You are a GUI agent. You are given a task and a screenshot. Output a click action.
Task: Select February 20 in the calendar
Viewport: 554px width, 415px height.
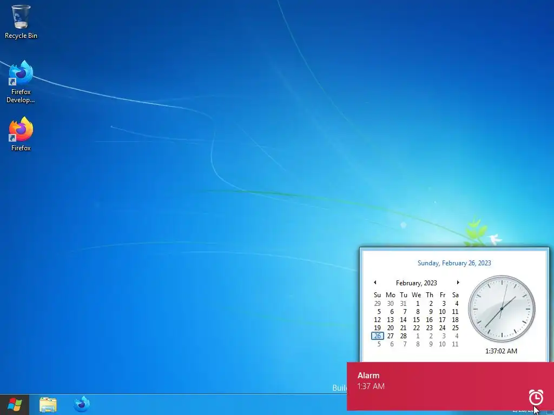pyautogui.click(x=391, y=328)
